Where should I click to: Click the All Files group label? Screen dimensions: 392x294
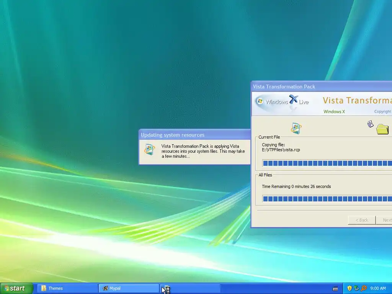point(265,175)
